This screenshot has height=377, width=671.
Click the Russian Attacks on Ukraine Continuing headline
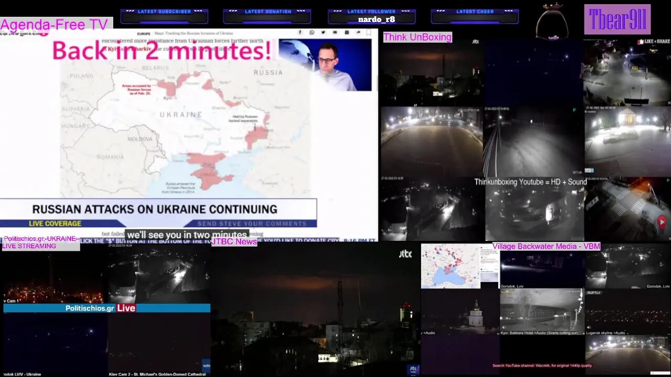[x=155, y=209]
